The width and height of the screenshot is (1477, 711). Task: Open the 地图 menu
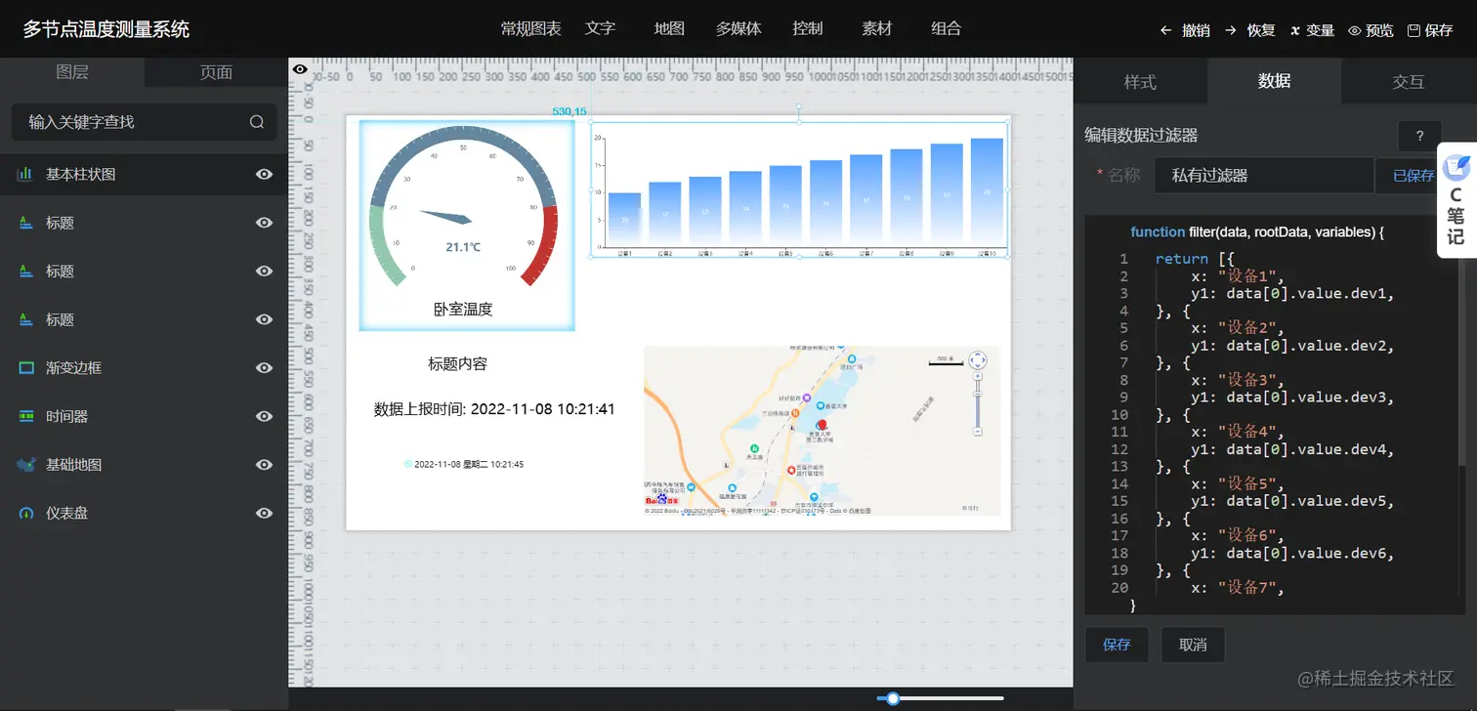pos(669,28)
